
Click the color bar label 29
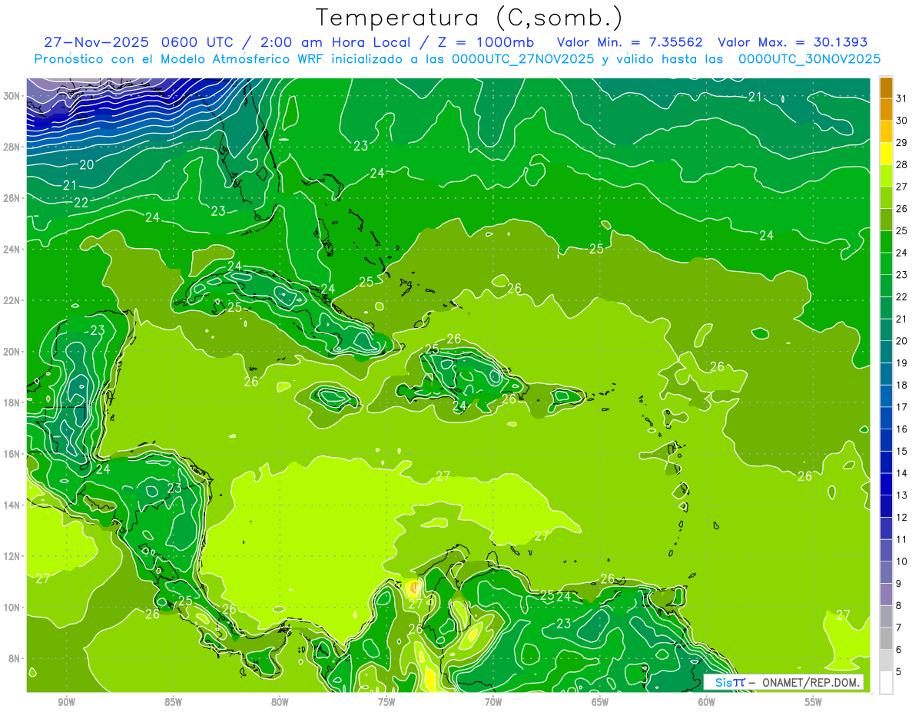(901, 142)
